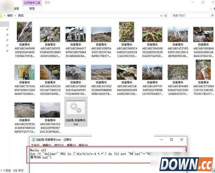Select the image file ABCABC4721ED
The height and width of the screenshot is (173, 215).
pos(178,34)
